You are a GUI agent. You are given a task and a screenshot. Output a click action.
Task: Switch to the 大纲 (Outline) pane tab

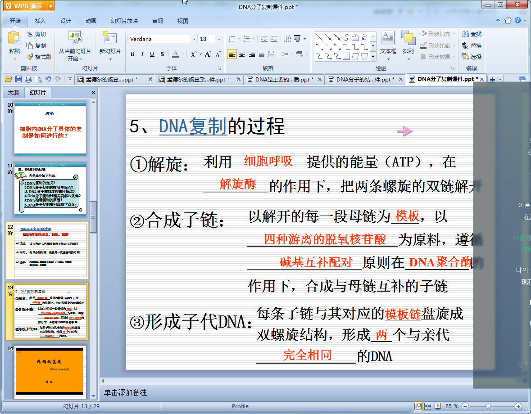[14, 92]
